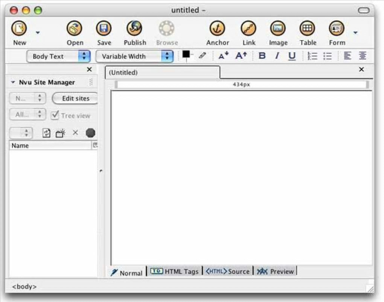
Task: Switch to Source view tab
Action: (227, 271)
